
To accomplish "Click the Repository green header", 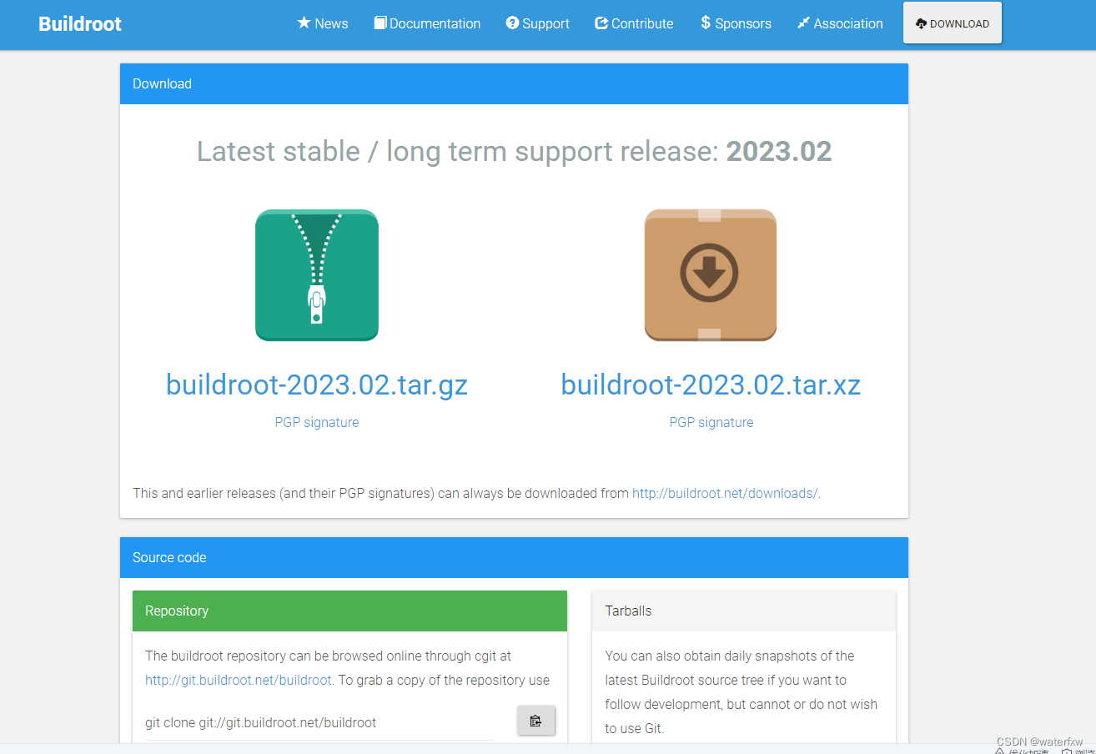I will click(349, 611).
